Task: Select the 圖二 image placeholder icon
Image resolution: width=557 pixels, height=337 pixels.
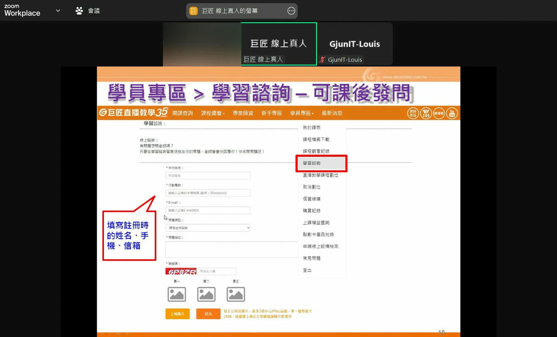Action: pyautogui.click(x=207, y=294)
